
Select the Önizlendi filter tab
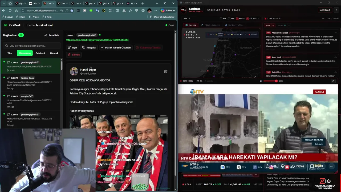40,53
